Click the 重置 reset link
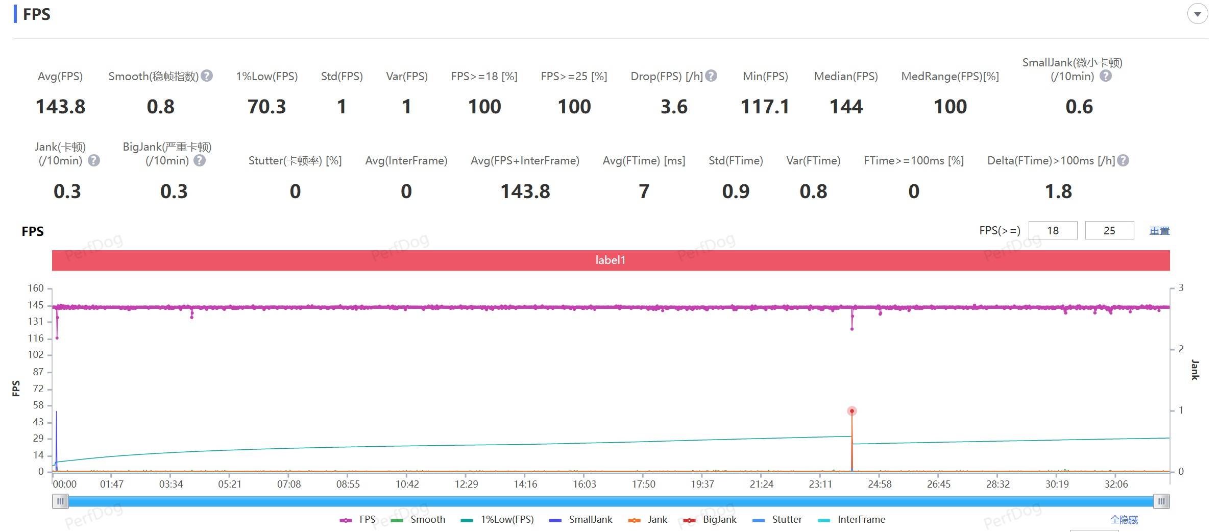The height and width of the screenshot is (532, 1217). [x=1159, y=231]
